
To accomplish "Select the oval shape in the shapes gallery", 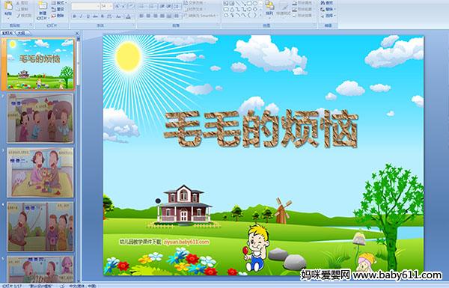I will tap(255, 4).
